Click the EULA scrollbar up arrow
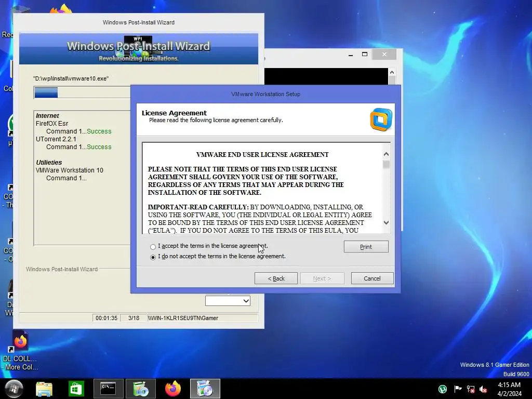Image resolution: width=532 pixels, height=399 pixels. tap(386, 154)
